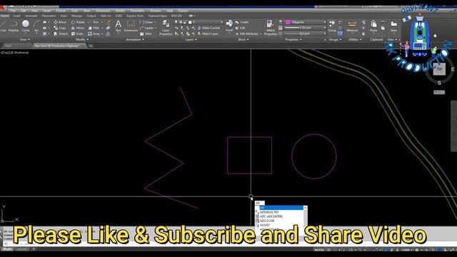Screen dimensions: 457x257
Task: Click the Array tool
Action: 94,34
